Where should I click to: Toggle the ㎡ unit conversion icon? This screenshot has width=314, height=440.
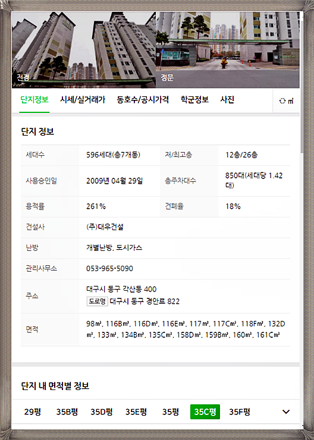(x=286, y=101)
